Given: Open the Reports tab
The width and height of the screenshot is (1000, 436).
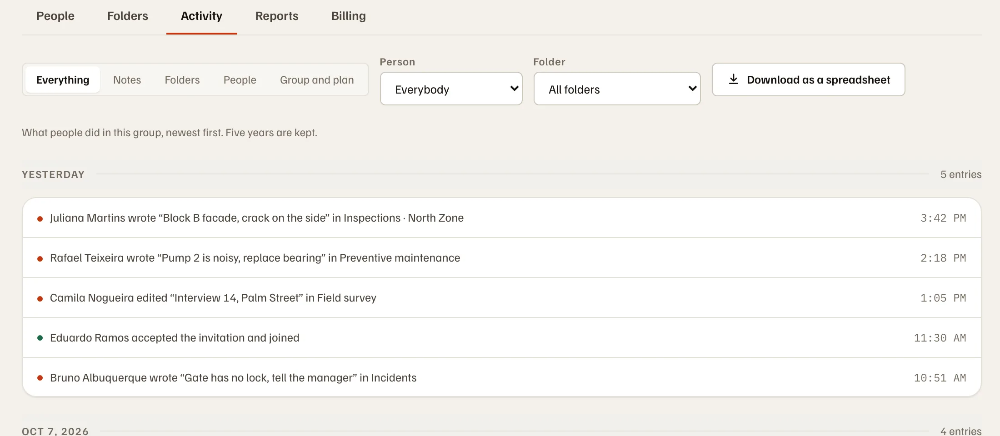Looking at the screenshot, I should [277, 16].
